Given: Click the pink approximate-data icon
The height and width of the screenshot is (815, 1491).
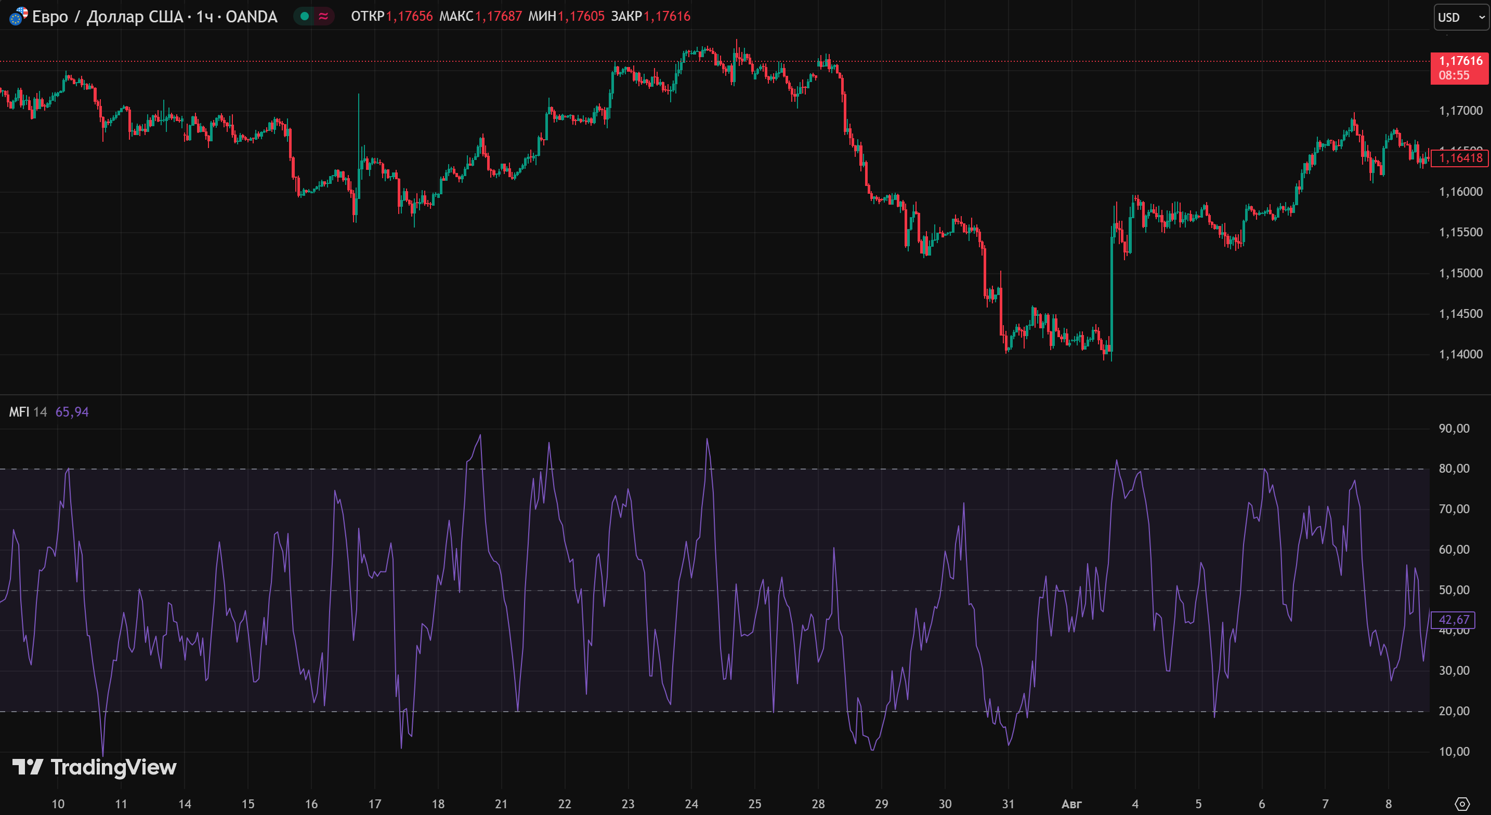Looking at the screenshot, I should click(x=323, y=16).
